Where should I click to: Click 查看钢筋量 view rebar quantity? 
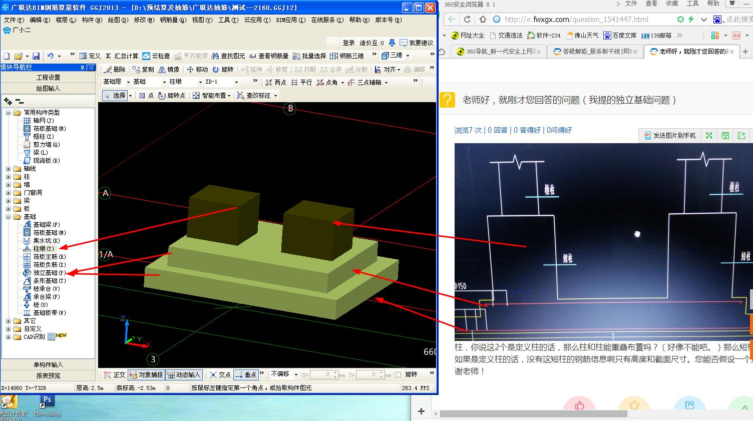269,56
